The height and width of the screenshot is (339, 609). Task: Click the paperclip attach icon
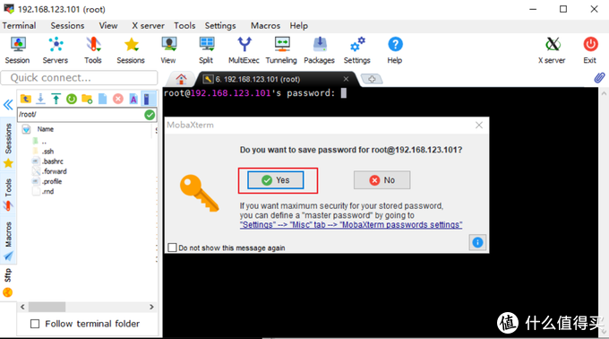[x=599, y=78]
